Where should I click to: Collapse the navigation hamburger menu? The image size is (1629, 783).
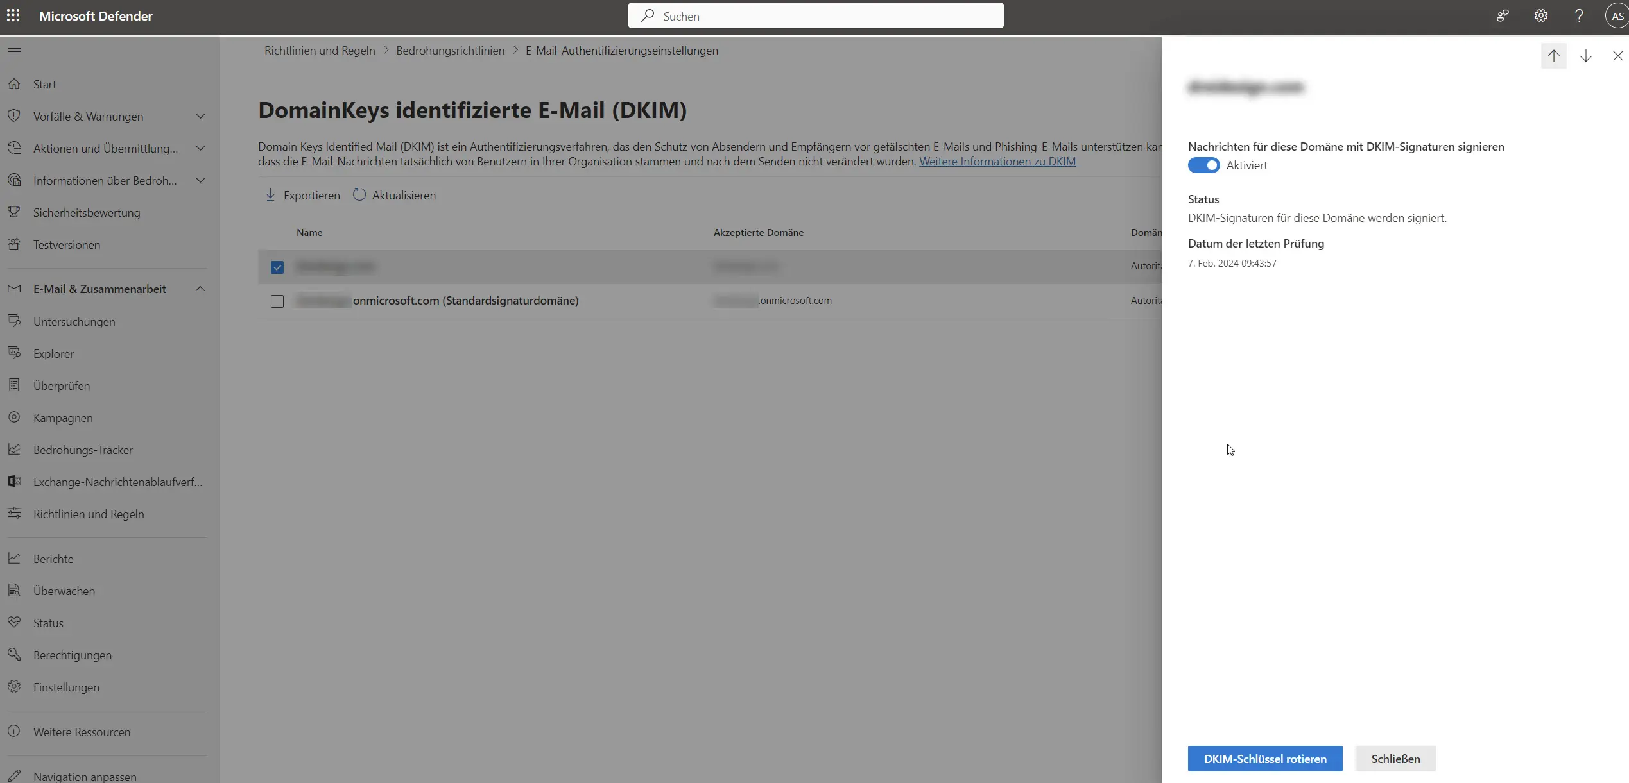[14, 51]
